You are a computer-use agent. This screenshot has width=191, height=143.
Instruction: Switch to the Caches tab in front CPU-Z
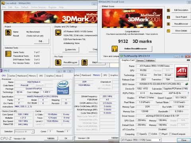point(12,76)
